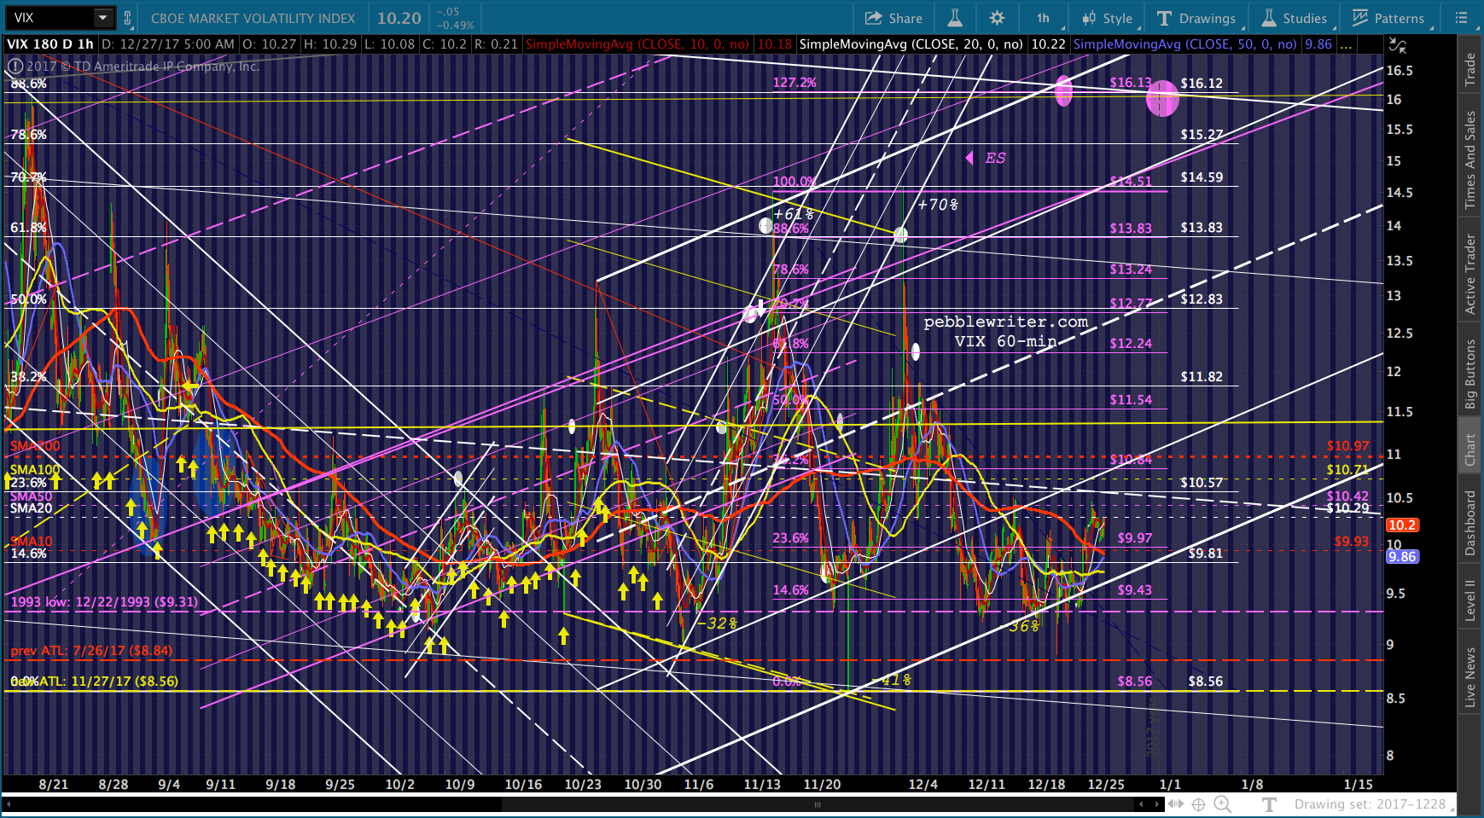Open the Edit Studies flask icon
This screenshot has height=818, width=1484.
955,18
